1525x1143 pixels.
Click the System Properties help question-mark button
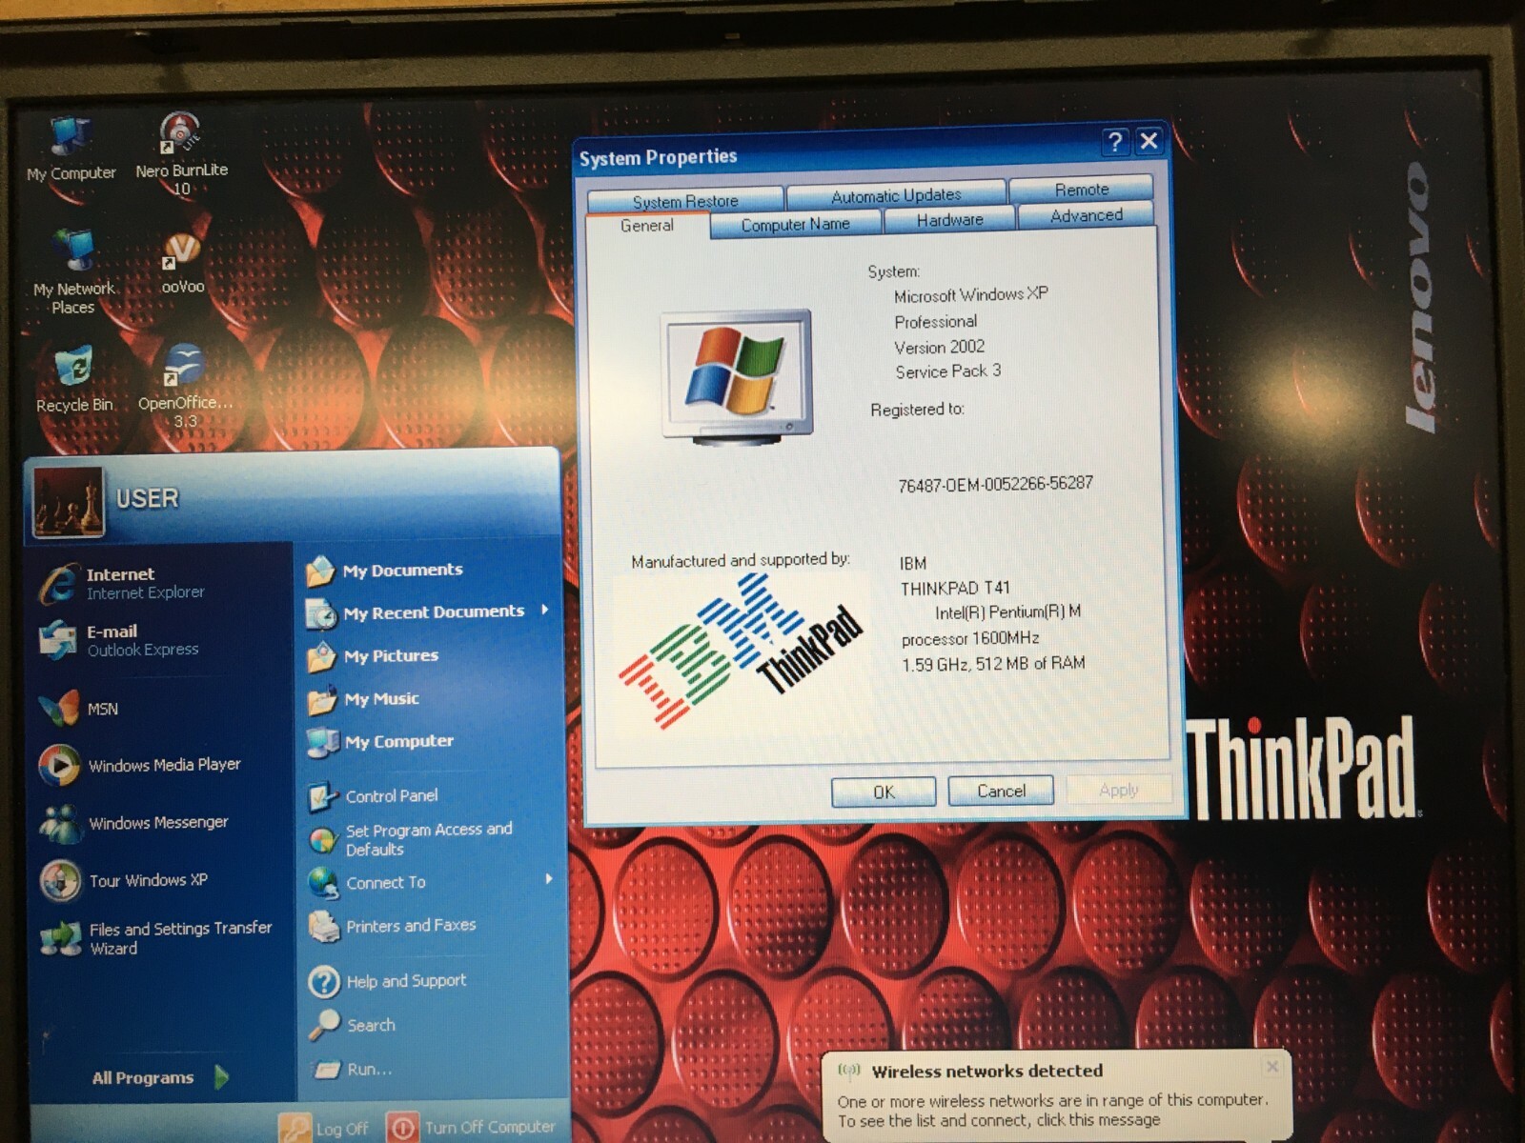(1114, 142)
